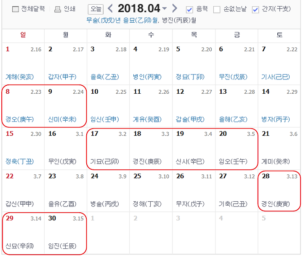Select greyed next-month day 5
The height and width of the screenshot is (256, 303).
[263, 218]
